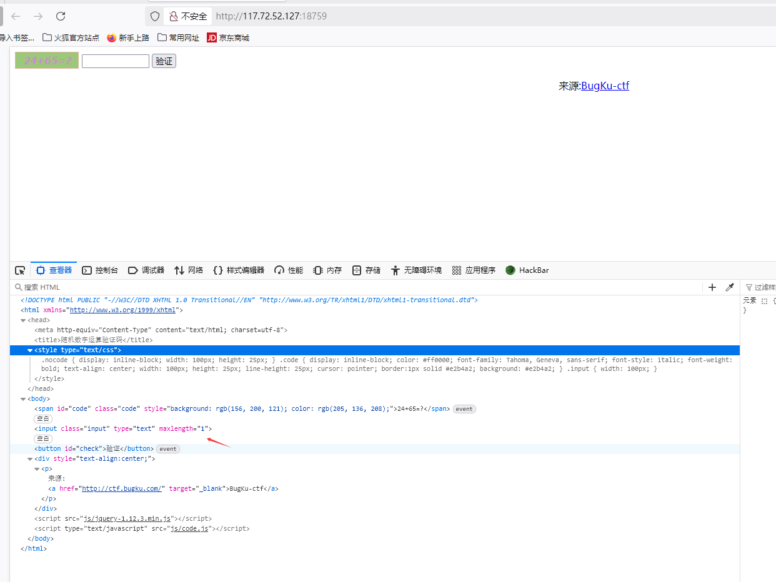Click the eyedropper color picker icon
The height and width of the screenshot is (582, 776).
(729, 287)
